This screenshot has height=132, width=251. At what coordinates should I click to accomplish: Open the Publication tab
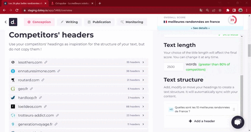[x=99, y=22]
